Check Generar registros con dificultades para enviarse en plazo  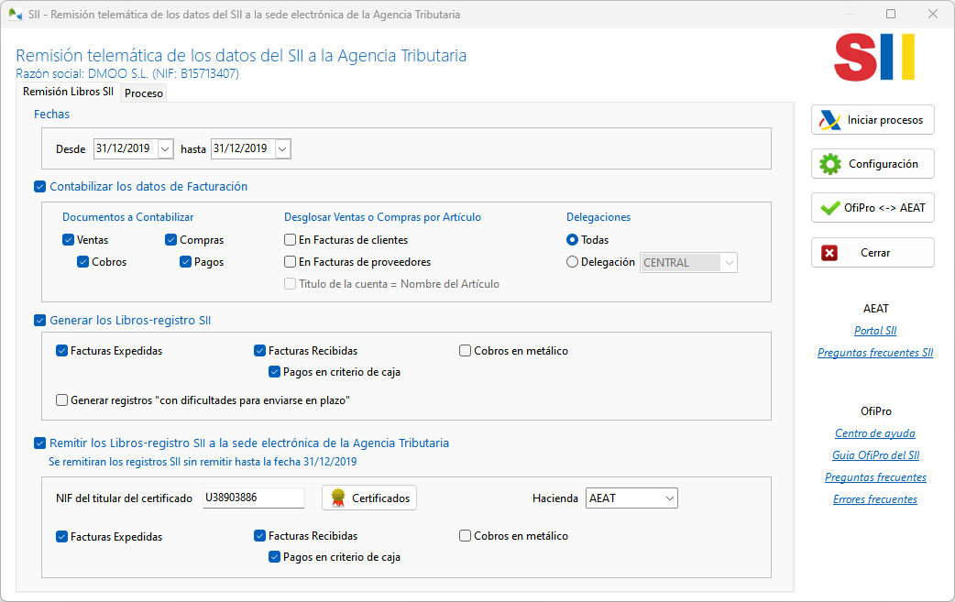tap(61, 400)
